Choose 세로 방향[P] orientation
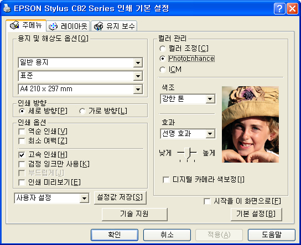 (22, 111)
